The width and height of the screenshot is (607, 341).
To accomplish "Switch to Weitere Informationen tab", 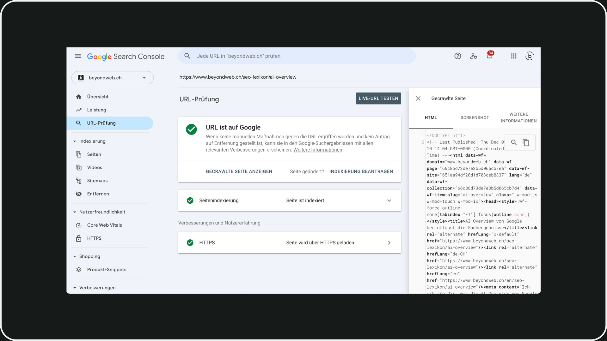I will coord(518,117).
